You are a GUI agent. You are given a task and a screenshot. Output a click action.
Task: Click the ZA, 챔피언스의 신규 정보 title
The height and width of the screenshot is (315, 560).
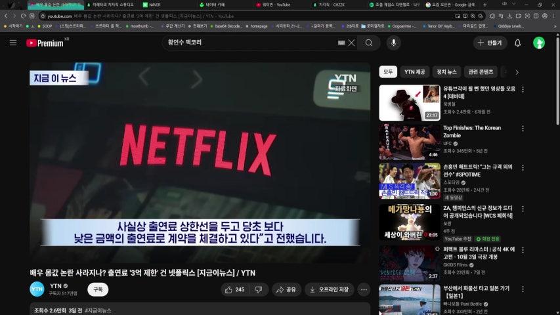tap(478, 212)
